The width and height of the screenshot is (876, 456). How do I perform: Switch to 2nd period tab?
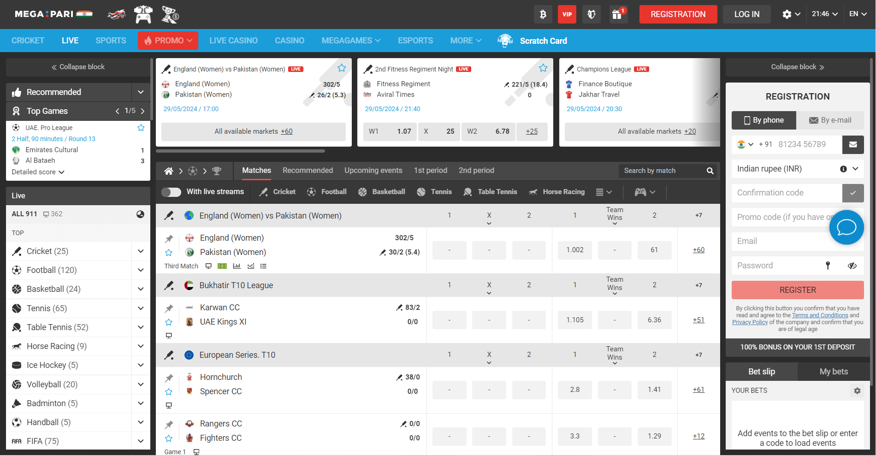[476, 171]
